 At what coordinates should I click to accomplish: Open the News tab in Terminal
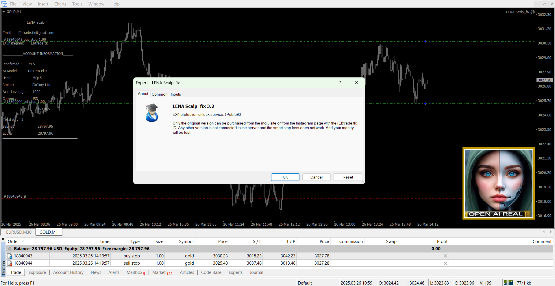click(x=96, y=272)
